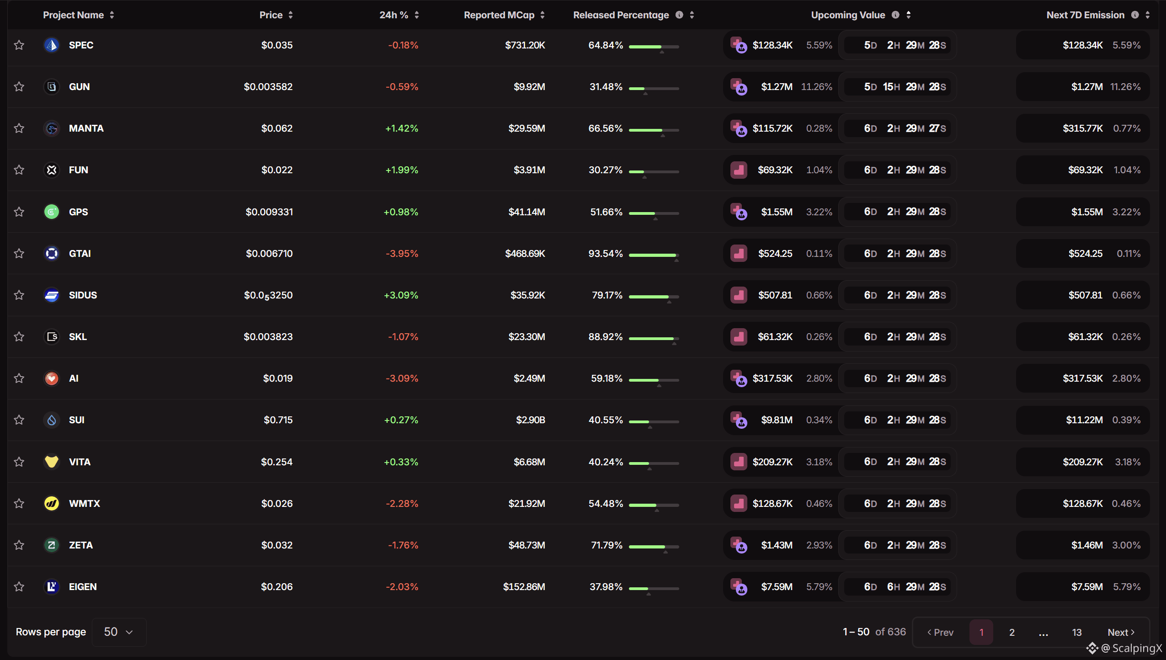Click SPEC released percentage progress bar
Screen dimensions: 1166x660
654,47
